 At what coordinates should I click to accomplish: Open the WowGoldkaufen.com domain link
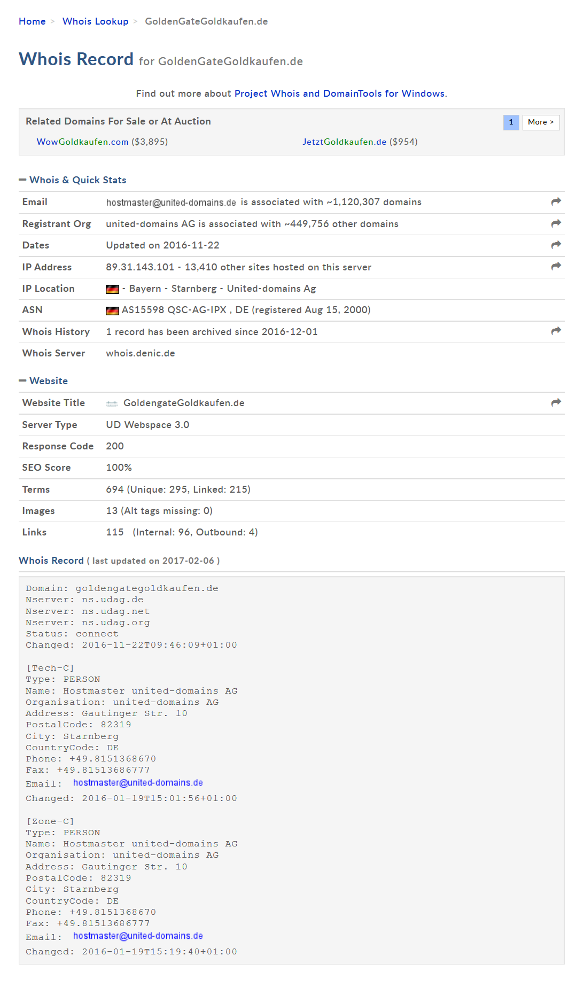click(x=82, y=142)
